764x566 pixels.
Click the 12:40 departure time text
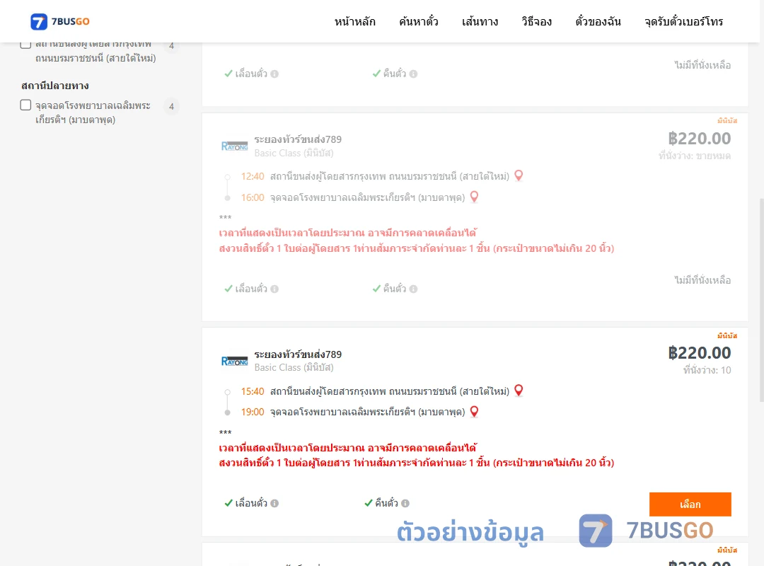click(253, 176)
